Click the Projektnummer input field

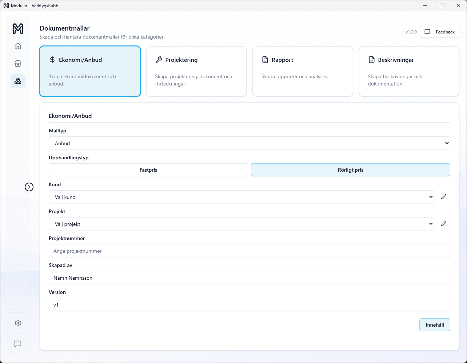point(249,251)
